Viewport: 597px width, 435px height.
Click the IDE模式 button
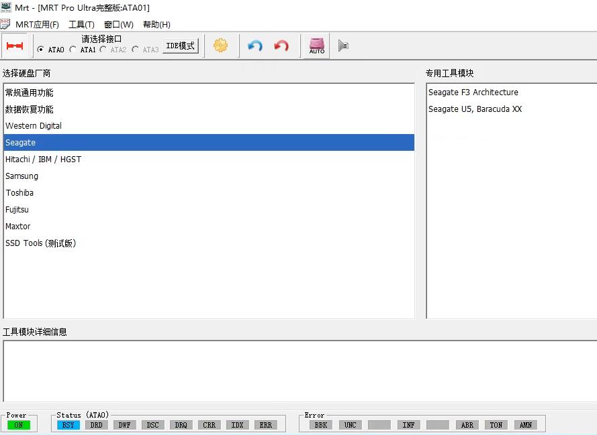click(181, 46)
